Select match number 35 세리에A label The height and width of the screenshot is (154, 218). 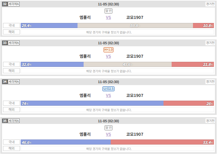pos(11,121)
